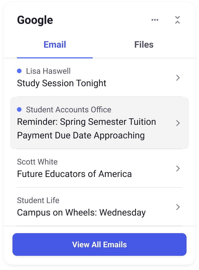Click the View All Emails button
The height and width of the screenshot is (270, 199).
pyautogui.click(x=99, y=244)
